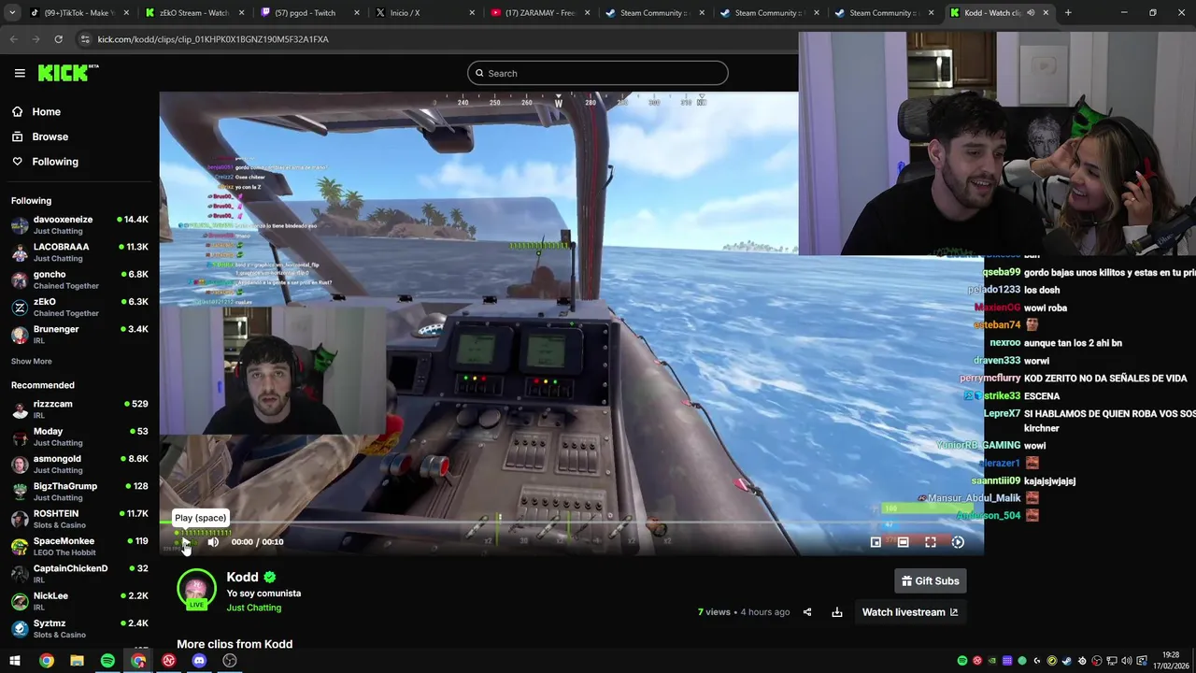The image size is (1196, 673).
Task: Open the tab search dropdown
Action: tap(11, 13)
